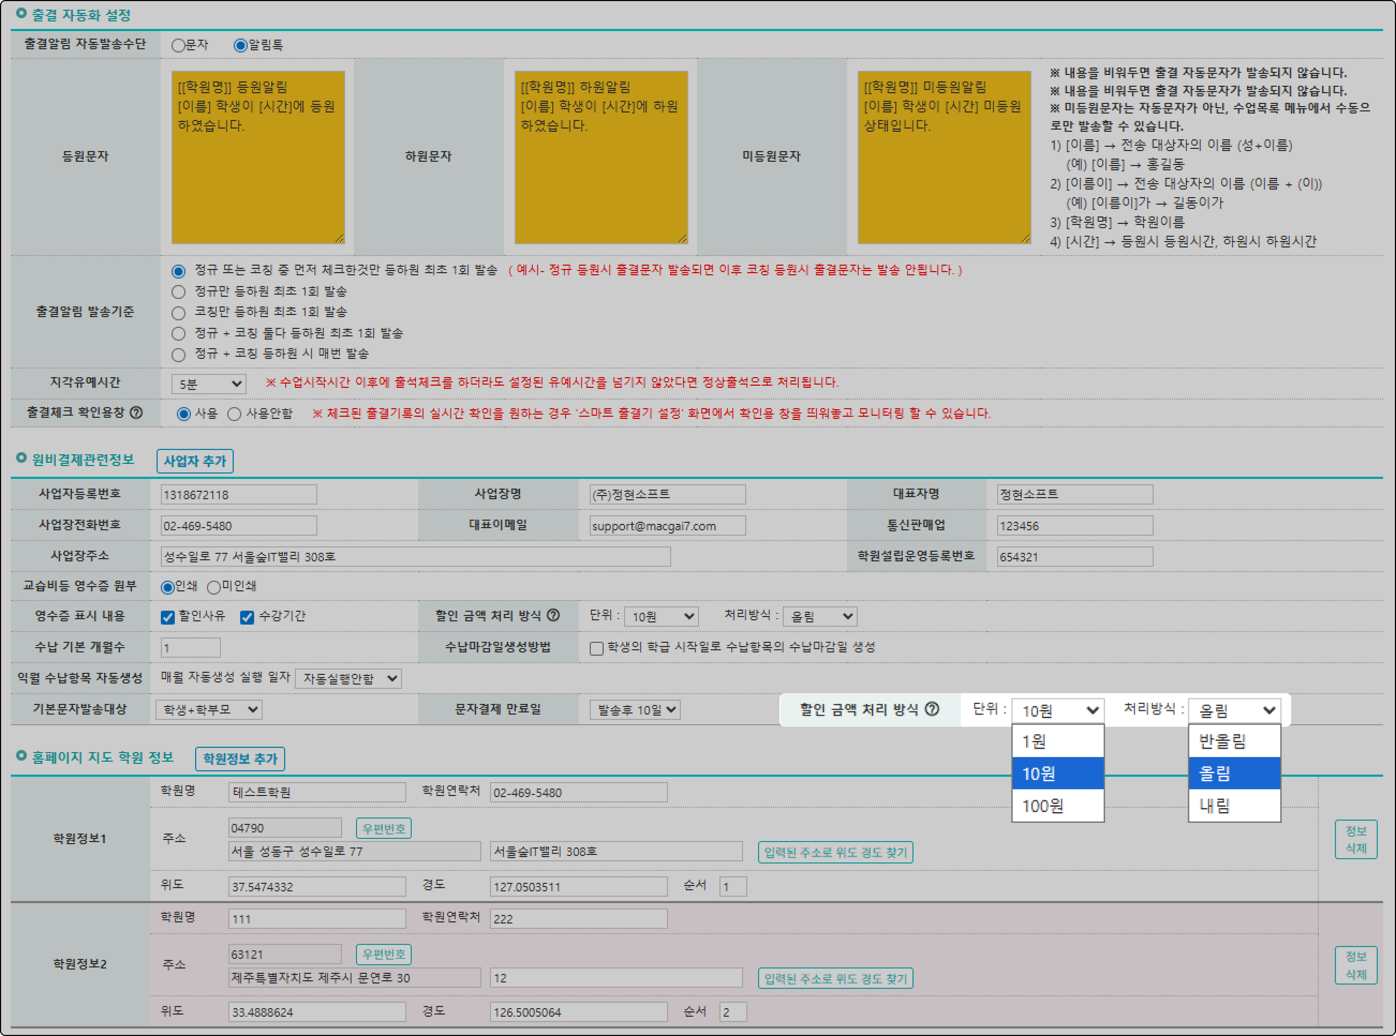The width and height of the screenshot is (1396, 1036).
Task: Click help icon next to 할인 금액 처리 방식
Action: [x=553, y=615]
